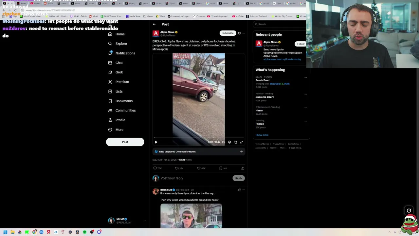Open options for Supreme Court trend
419x236 pixels.
(306, 94)
